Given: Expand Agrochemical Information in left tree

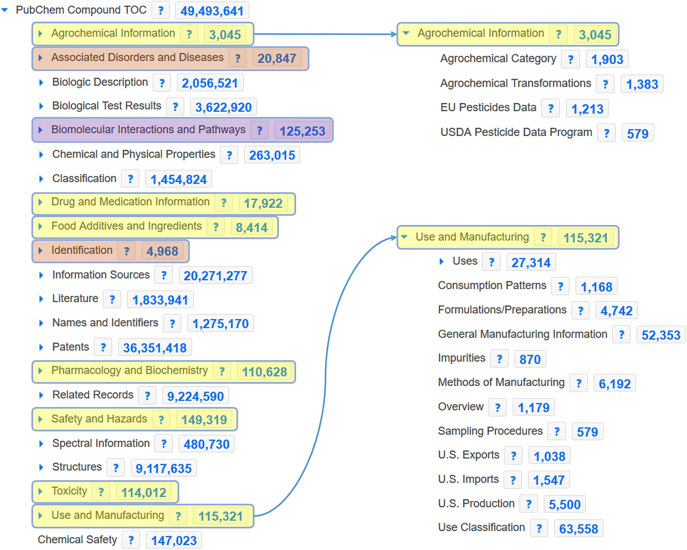Looking at the screenshot, I should click(x=40, y=34).
